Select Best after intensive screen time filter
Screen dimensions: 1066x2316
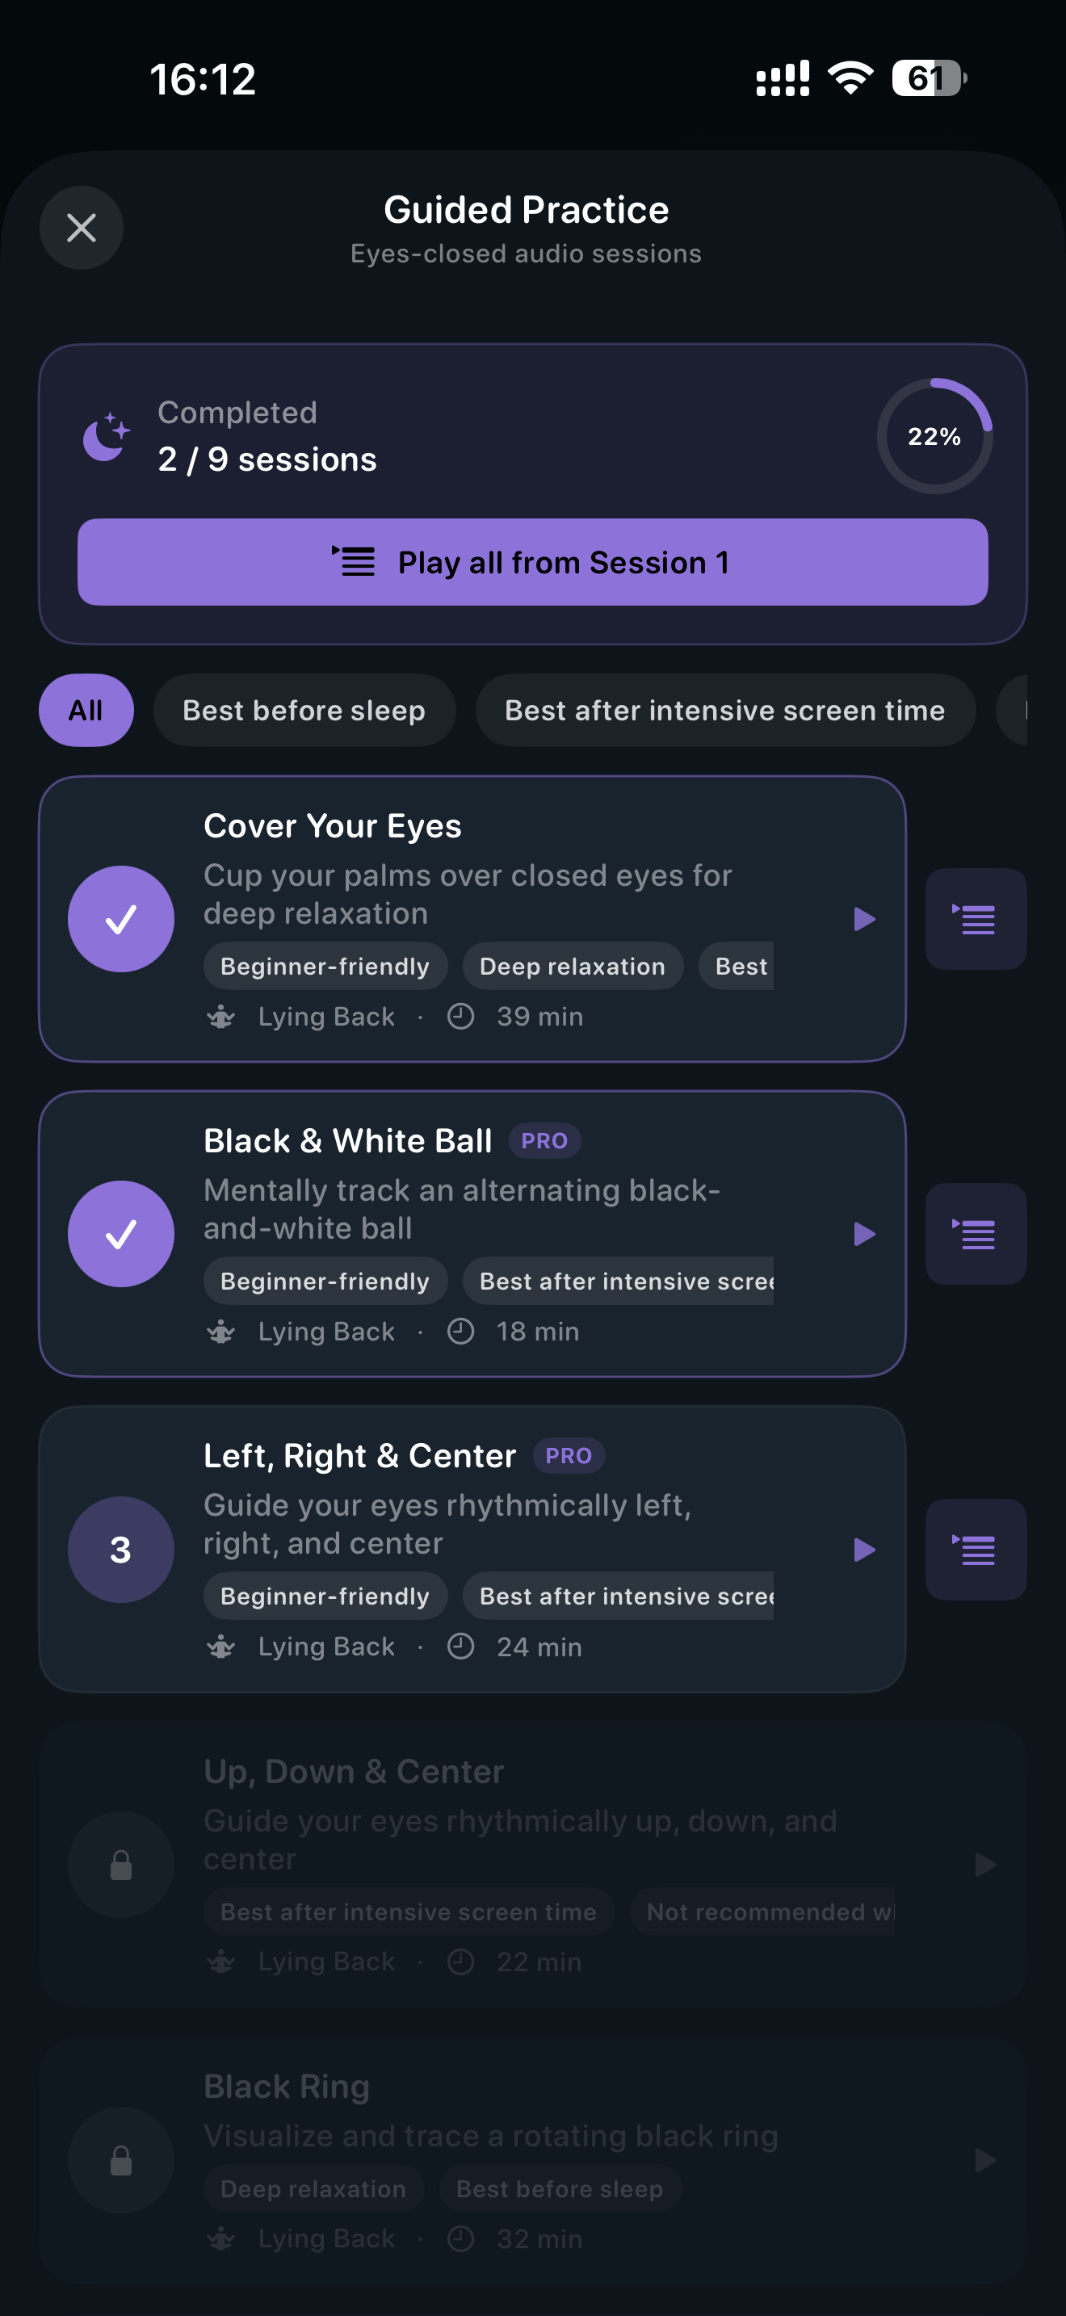(724, 711)
